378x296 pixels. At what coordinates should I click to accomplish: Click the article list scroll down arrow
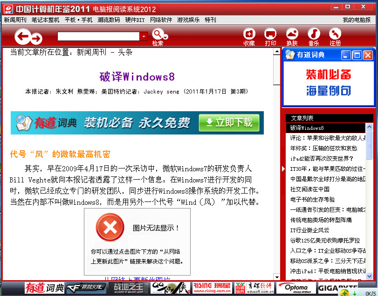[369, 276]
